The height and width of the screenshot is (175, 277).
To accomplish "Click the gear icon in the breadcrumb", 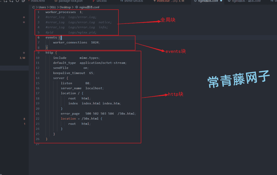I will [77, 7].
